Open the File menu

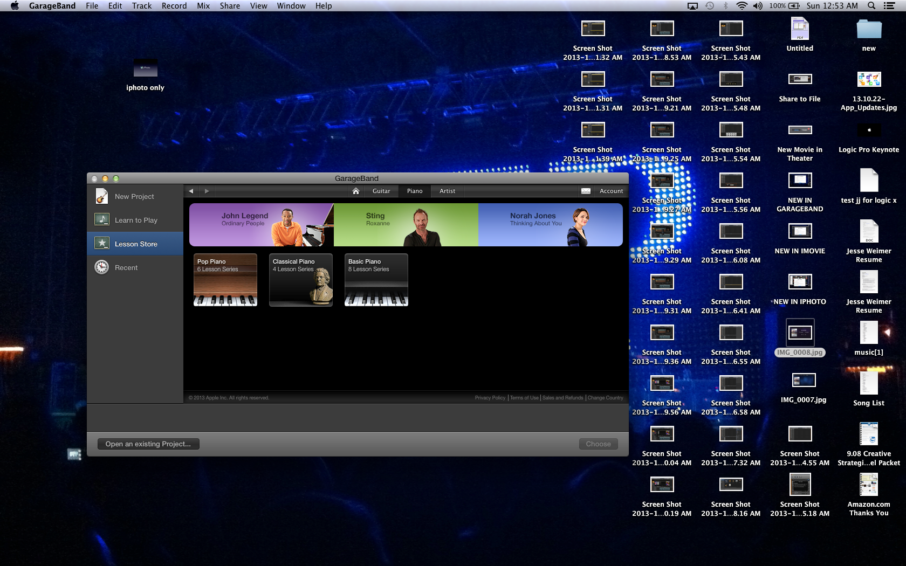[x=92, y=5]
